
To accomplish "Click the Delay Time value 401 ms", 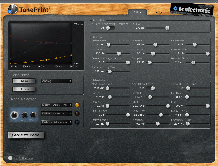I will click(99, 45).
